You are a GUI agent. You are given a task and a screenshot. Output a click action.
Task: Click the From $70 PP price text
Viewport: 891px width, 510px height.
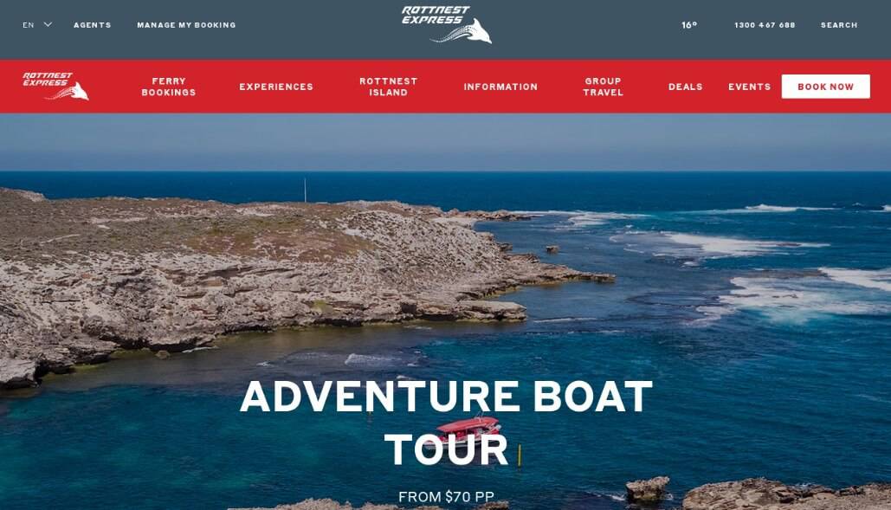pyautogui.click(x=446, y=497)
